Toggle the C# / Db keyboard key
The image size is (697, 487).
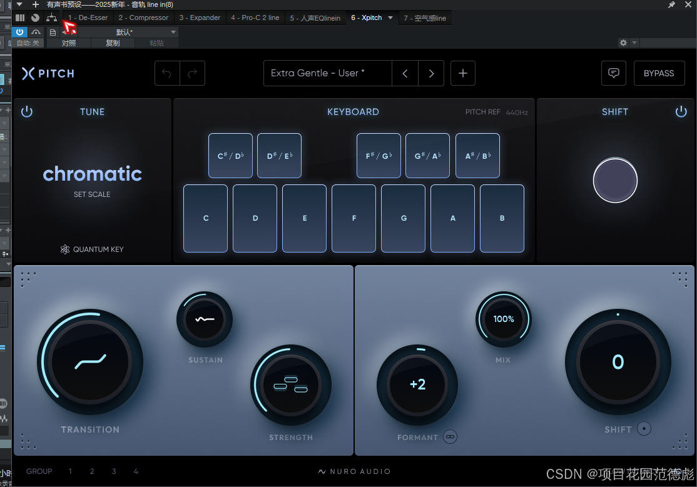230,156
